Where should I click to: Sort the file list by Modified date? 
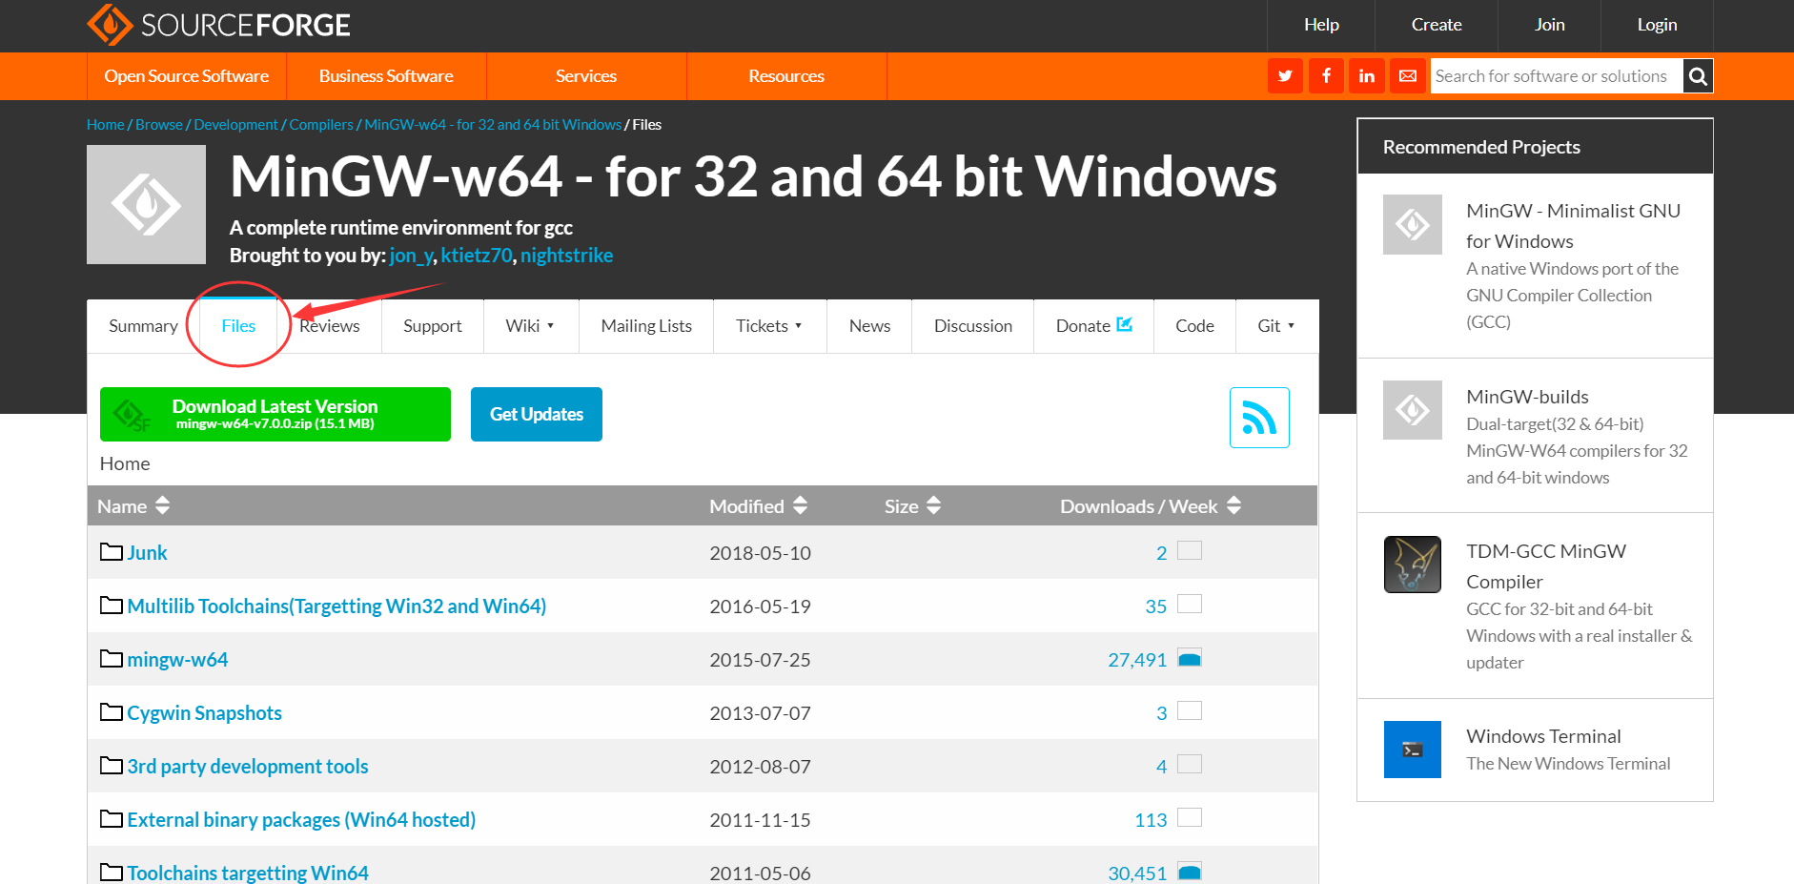758,506
